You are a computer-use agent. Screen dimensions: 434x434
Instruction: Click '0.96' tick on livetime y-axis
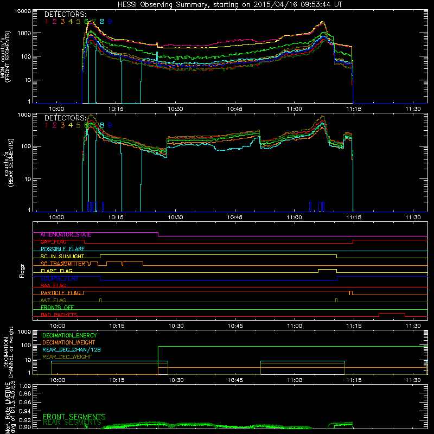pyautogui.click(x=25, y=402)
